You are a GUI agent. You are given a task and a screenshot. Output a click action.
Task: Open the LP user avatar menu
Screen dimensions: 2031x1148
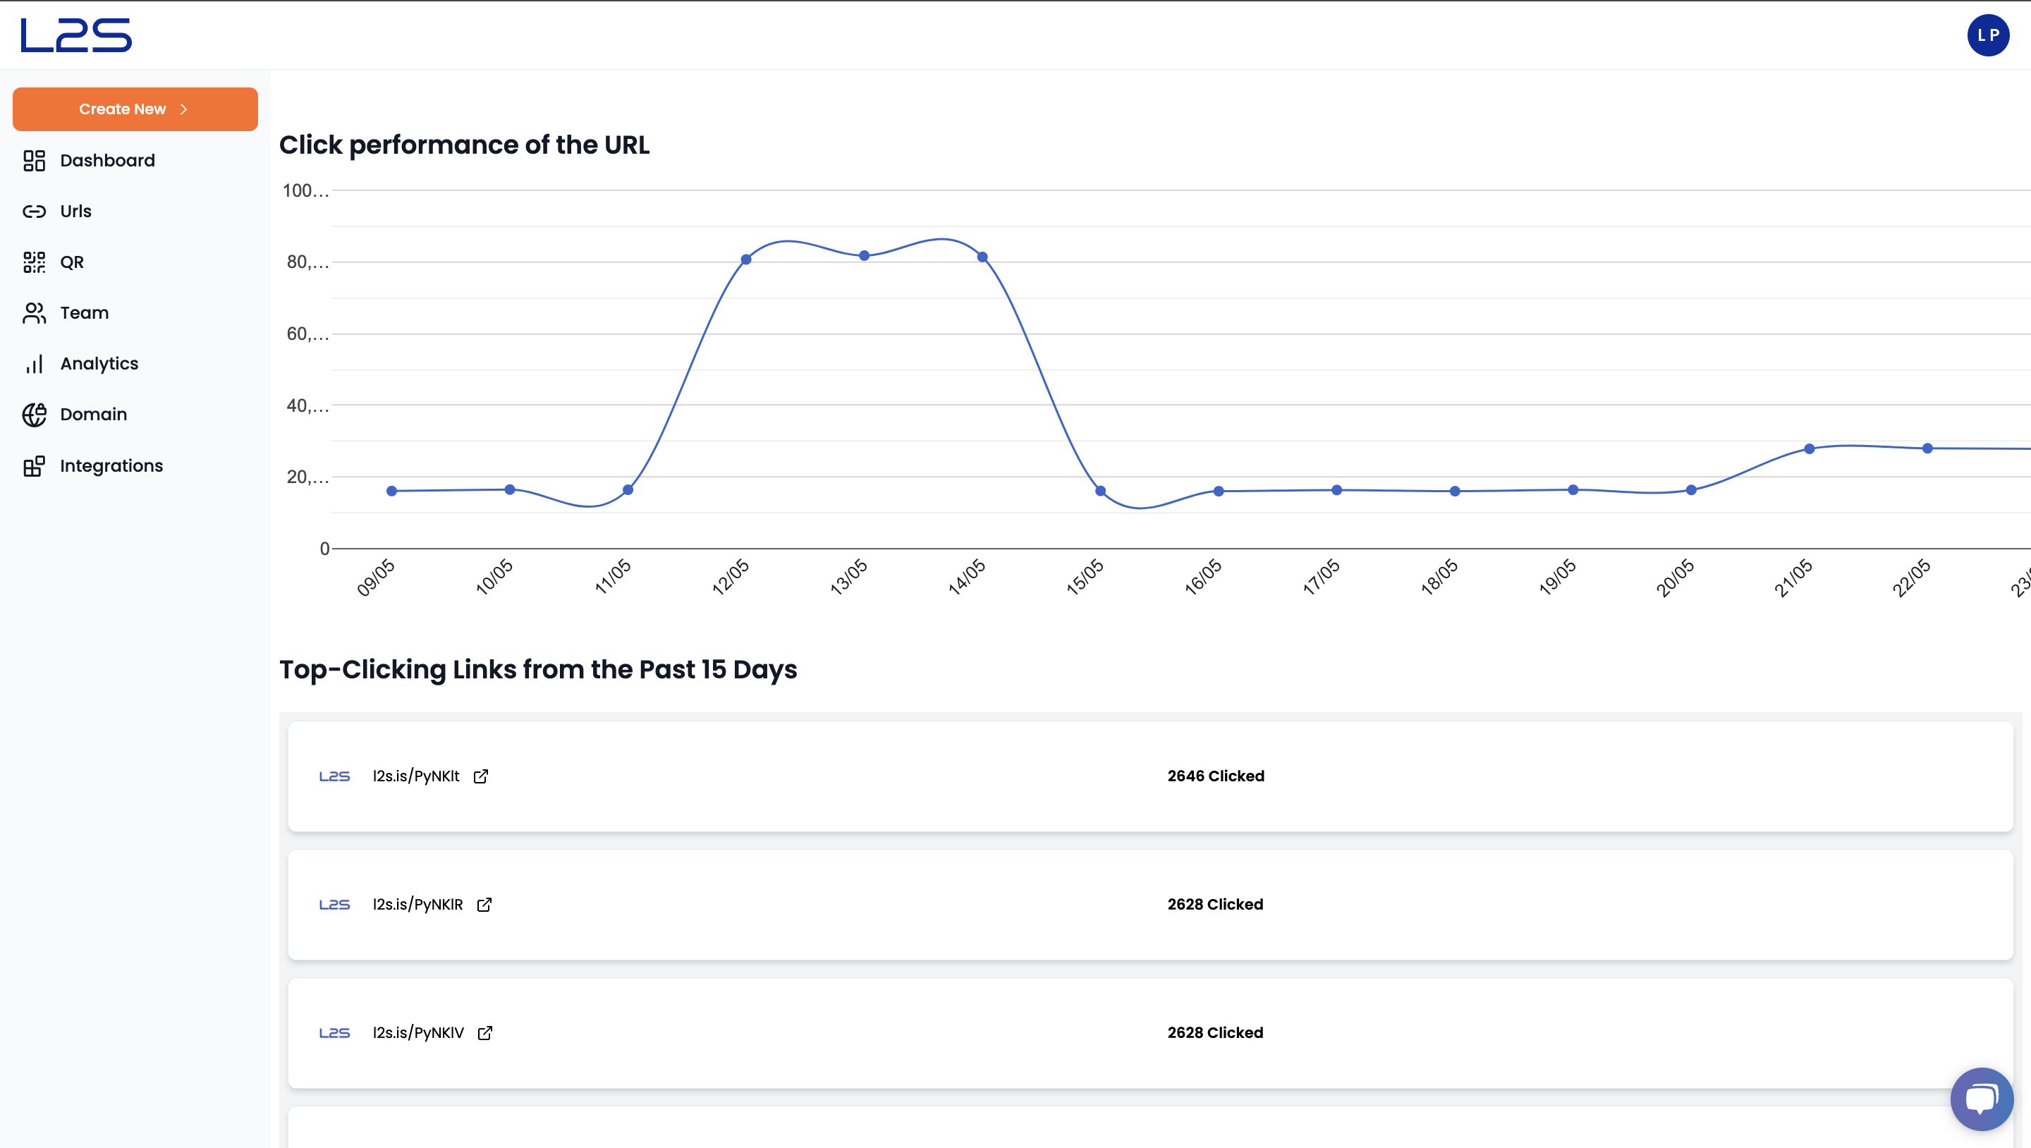[x=1988, y=35]
